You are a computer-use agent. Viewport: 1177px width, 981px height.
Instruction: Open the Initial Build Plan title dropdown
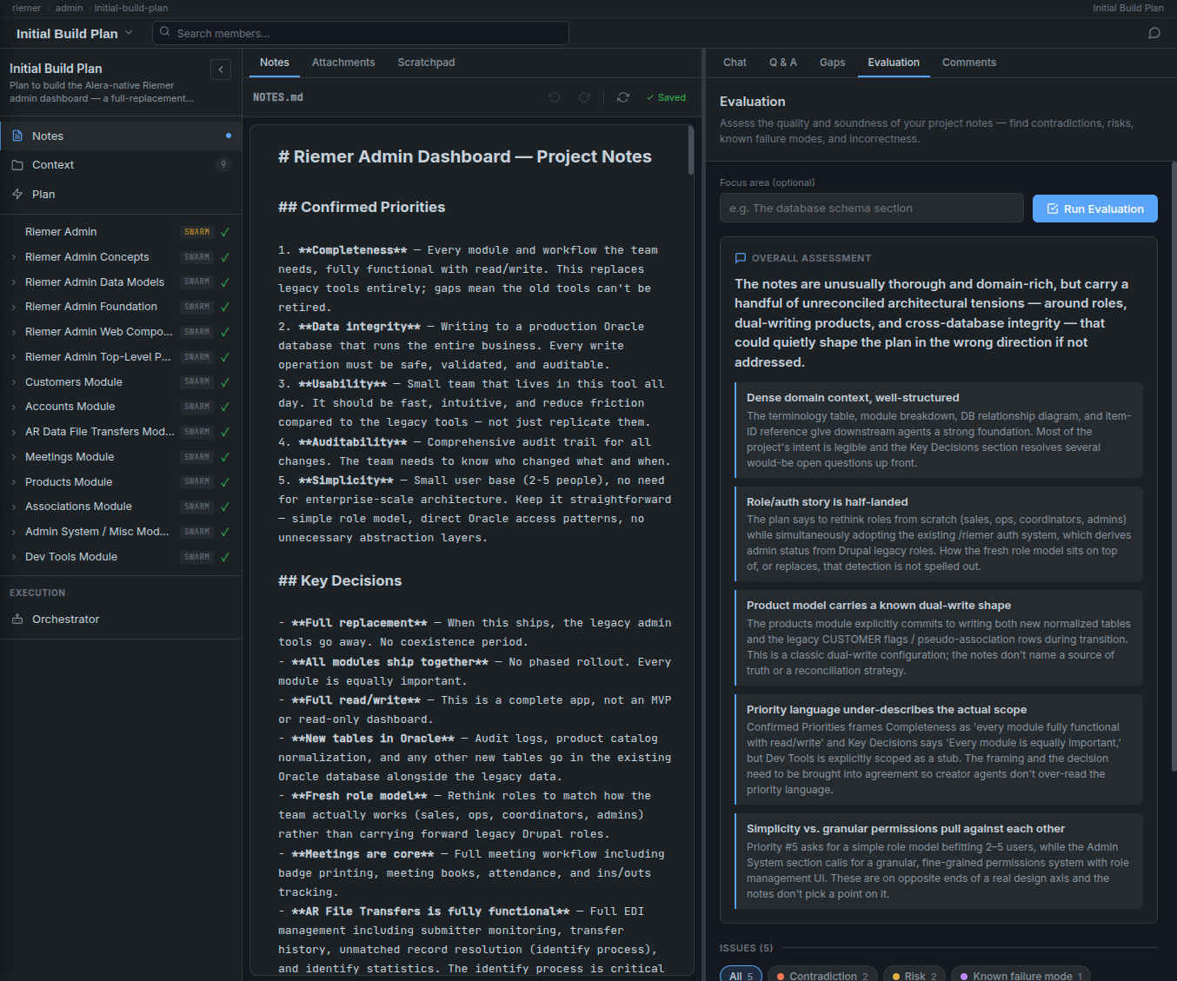tap(129, 33)
